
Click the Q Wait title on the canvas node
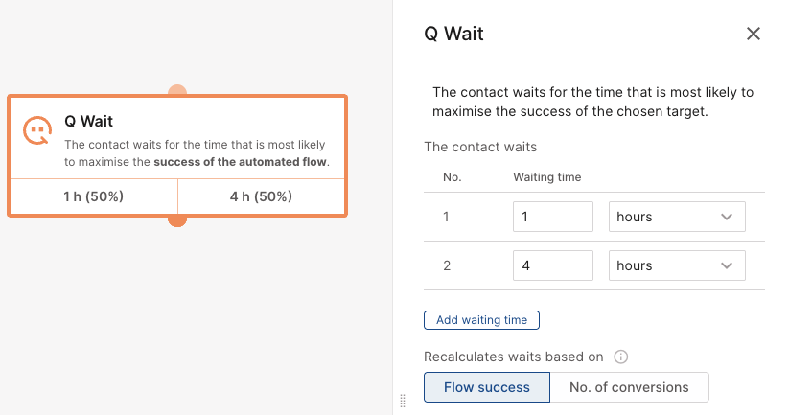click(x=88, y=121)
